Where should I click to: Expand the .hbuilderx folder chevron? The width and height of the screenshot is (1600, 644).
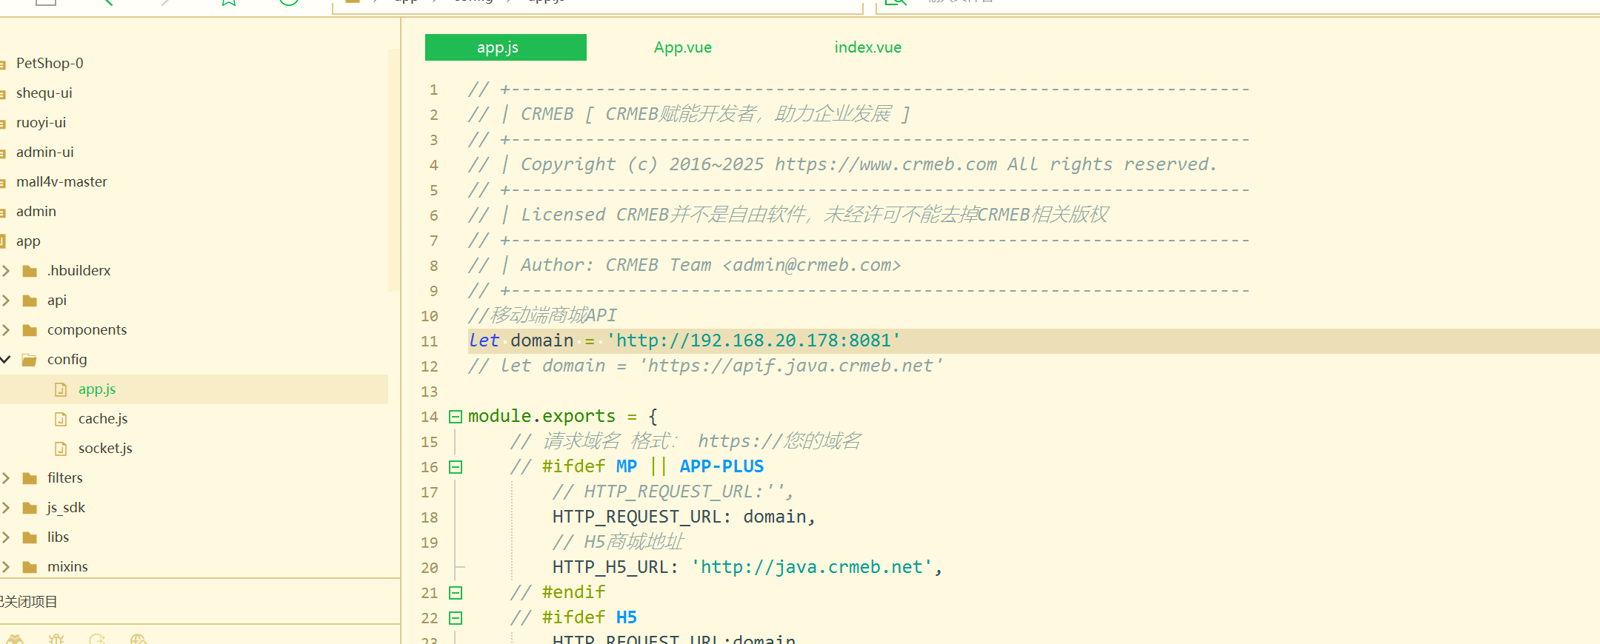click(x=6, y=271)
